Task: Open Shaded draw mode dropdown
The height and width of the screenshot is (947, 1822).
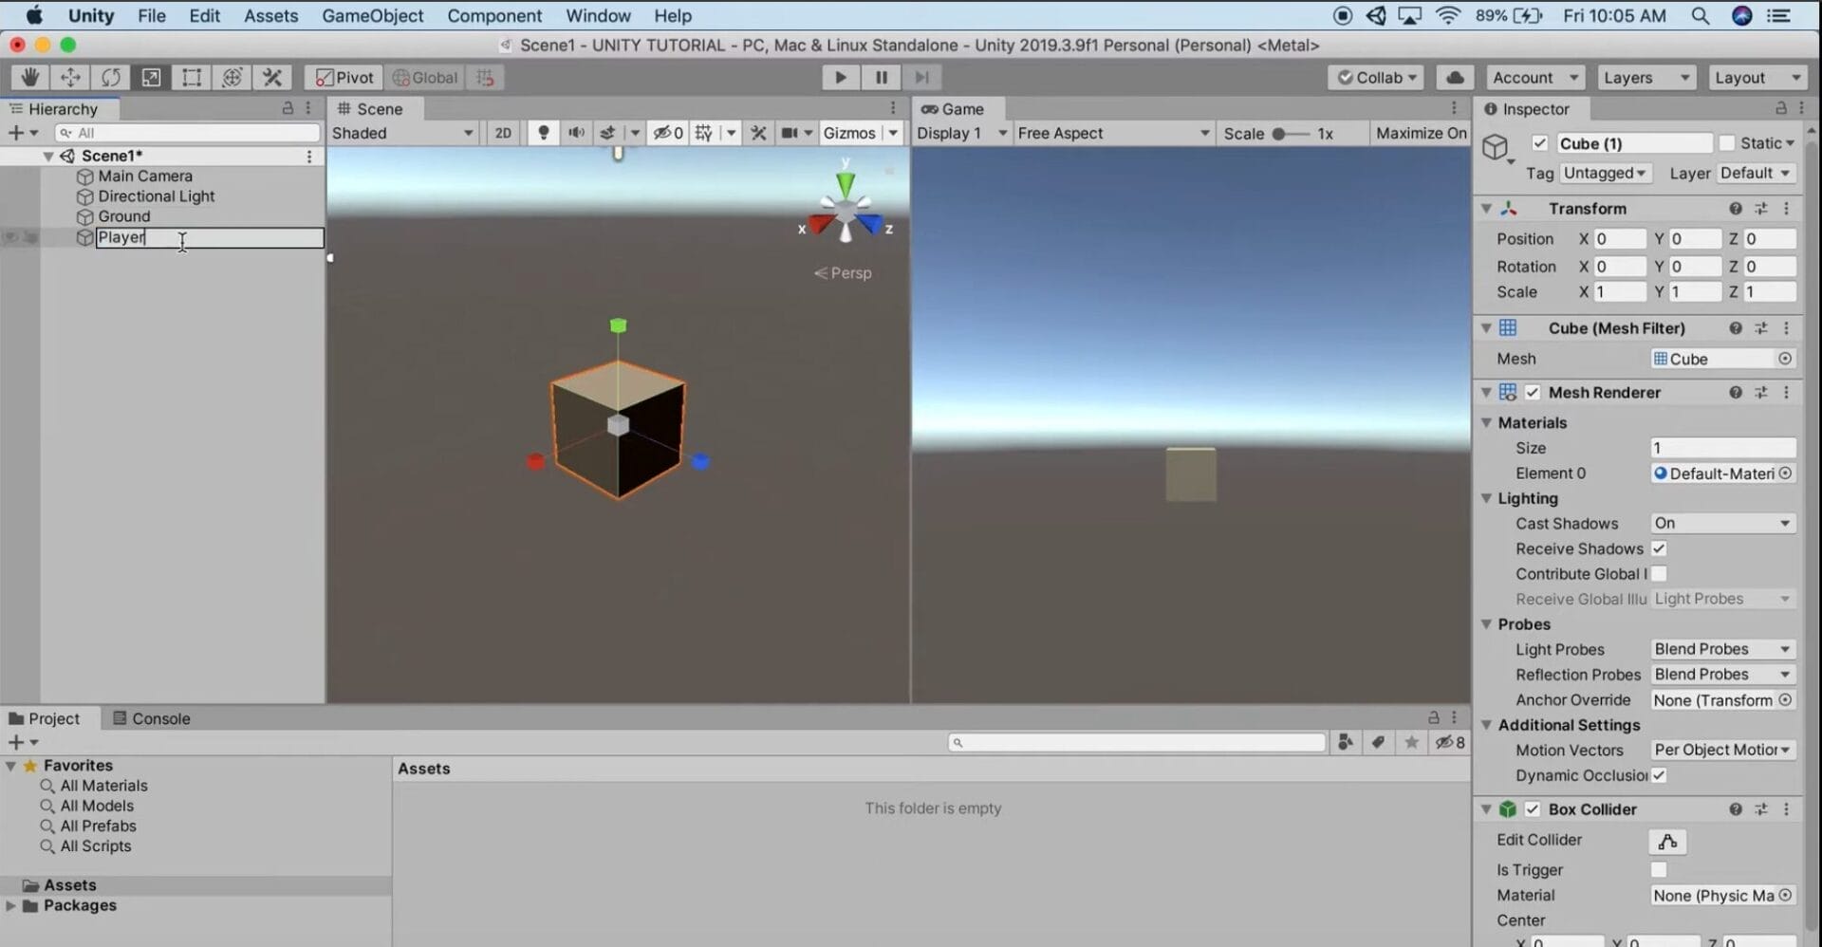Action: pyautogui.click(x=401, y=133)
